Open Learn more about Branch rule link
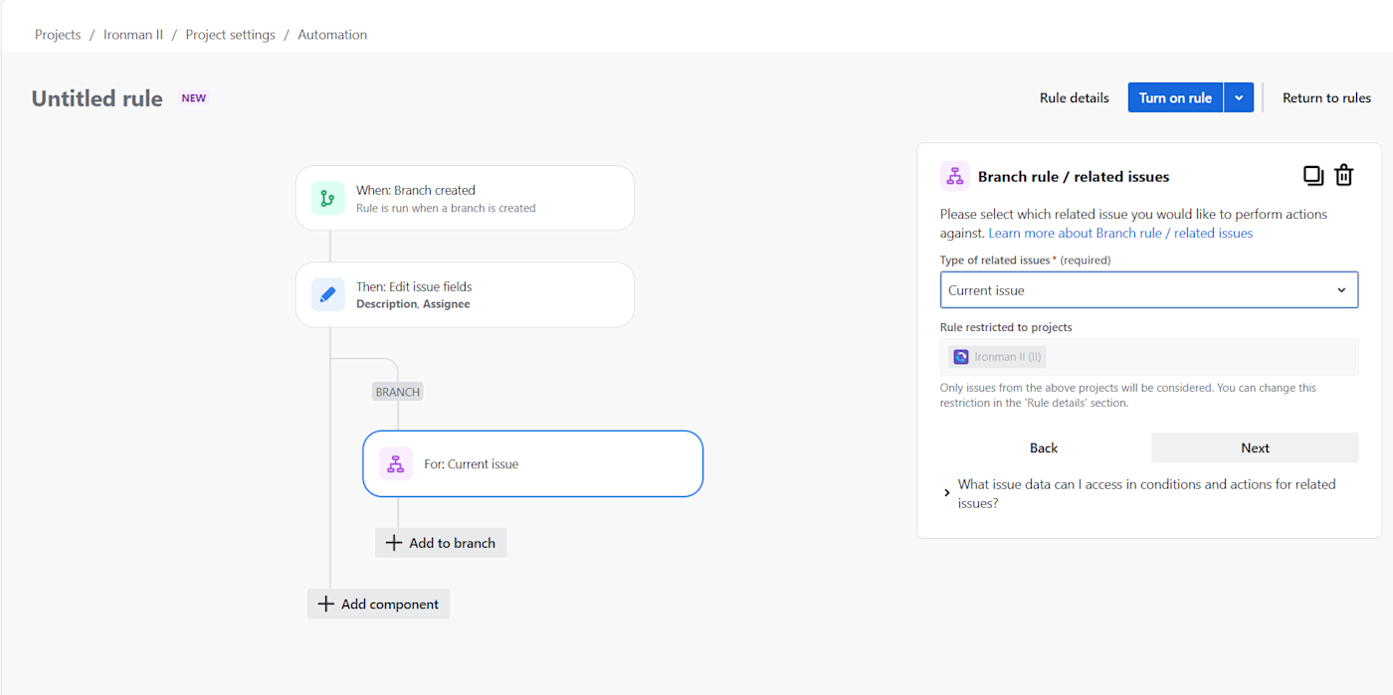Viewport: 1393px width, 695px height. pyautogui.click(x=1120, y=233)
